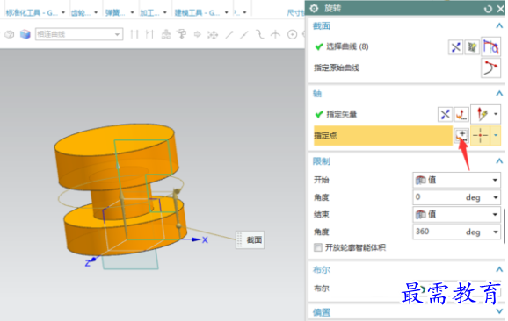Click the curve icon for 指定原始曲线
The image size is (508, 321).
pos(490,68)
